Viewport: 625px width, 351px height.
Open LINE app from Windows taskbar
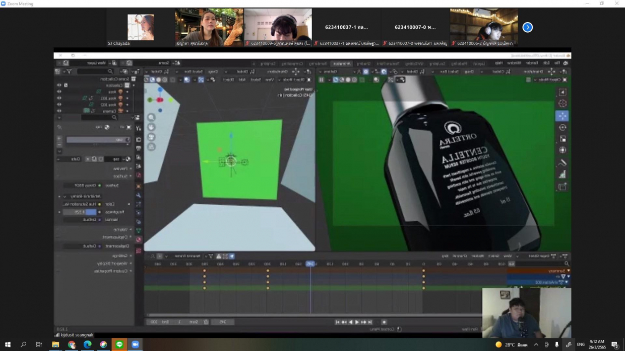click(119, 344)
